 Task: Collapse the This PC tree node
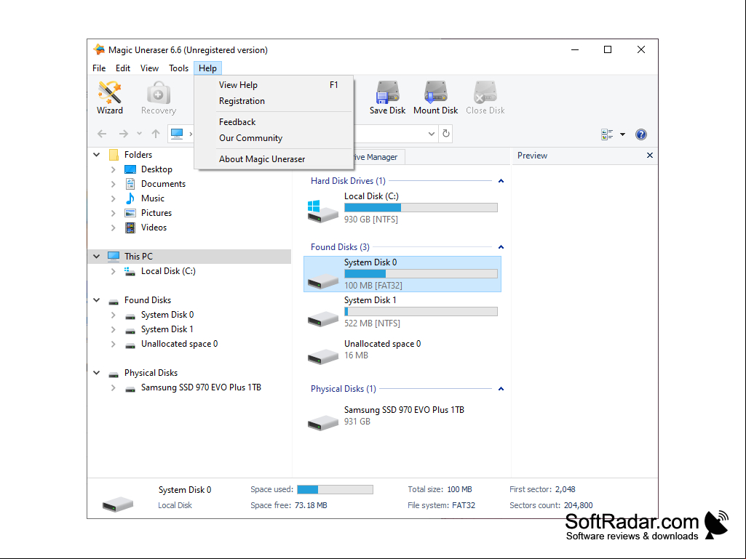point(97,256)
